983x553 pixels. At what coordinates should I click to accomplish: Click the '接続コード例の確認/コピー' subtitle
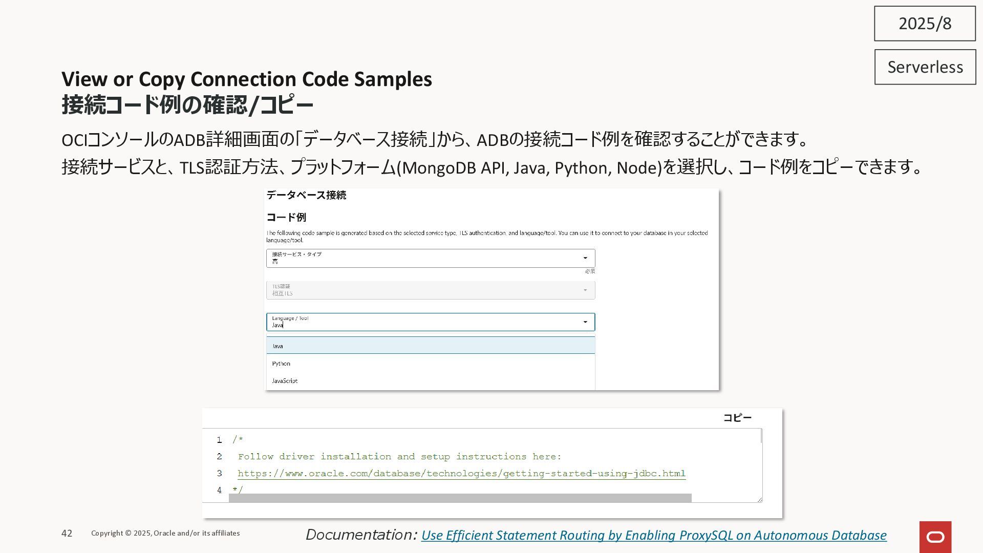187,105
